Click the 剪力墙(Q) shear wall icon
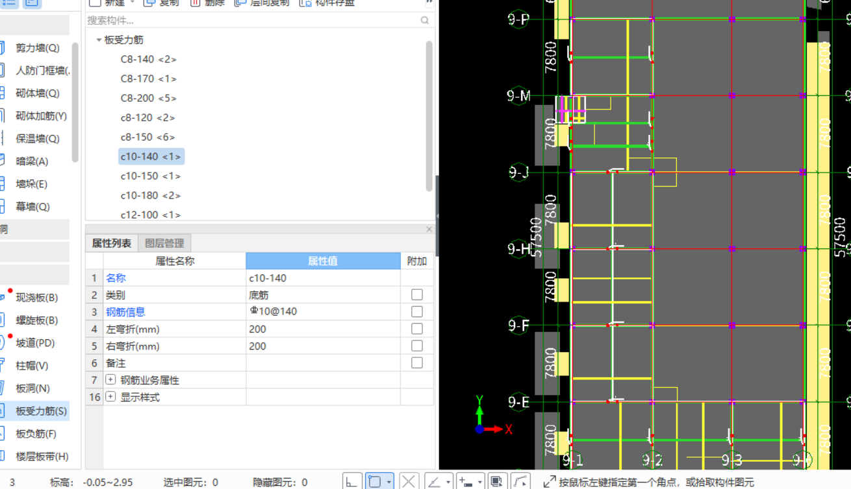 [2, 48]
